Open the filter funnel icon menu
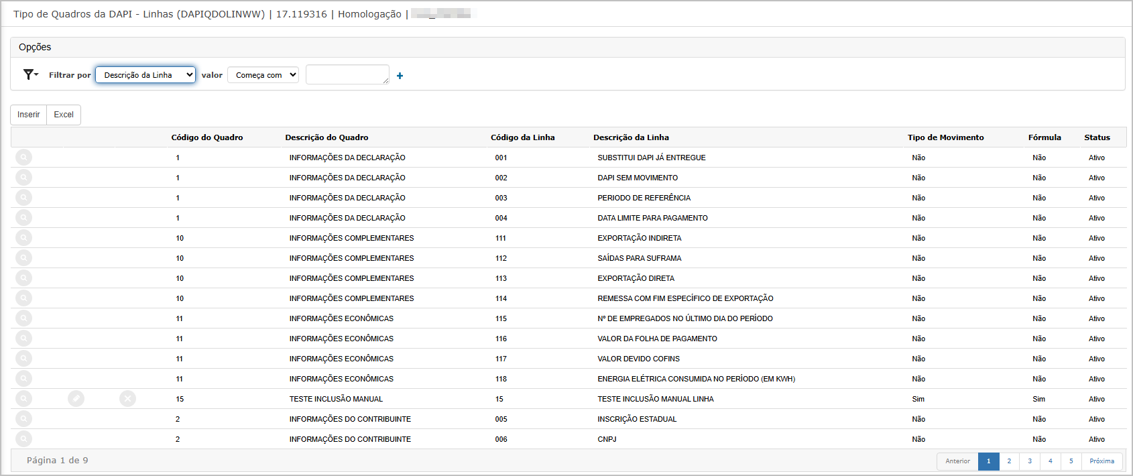 [x=30, y=74]
